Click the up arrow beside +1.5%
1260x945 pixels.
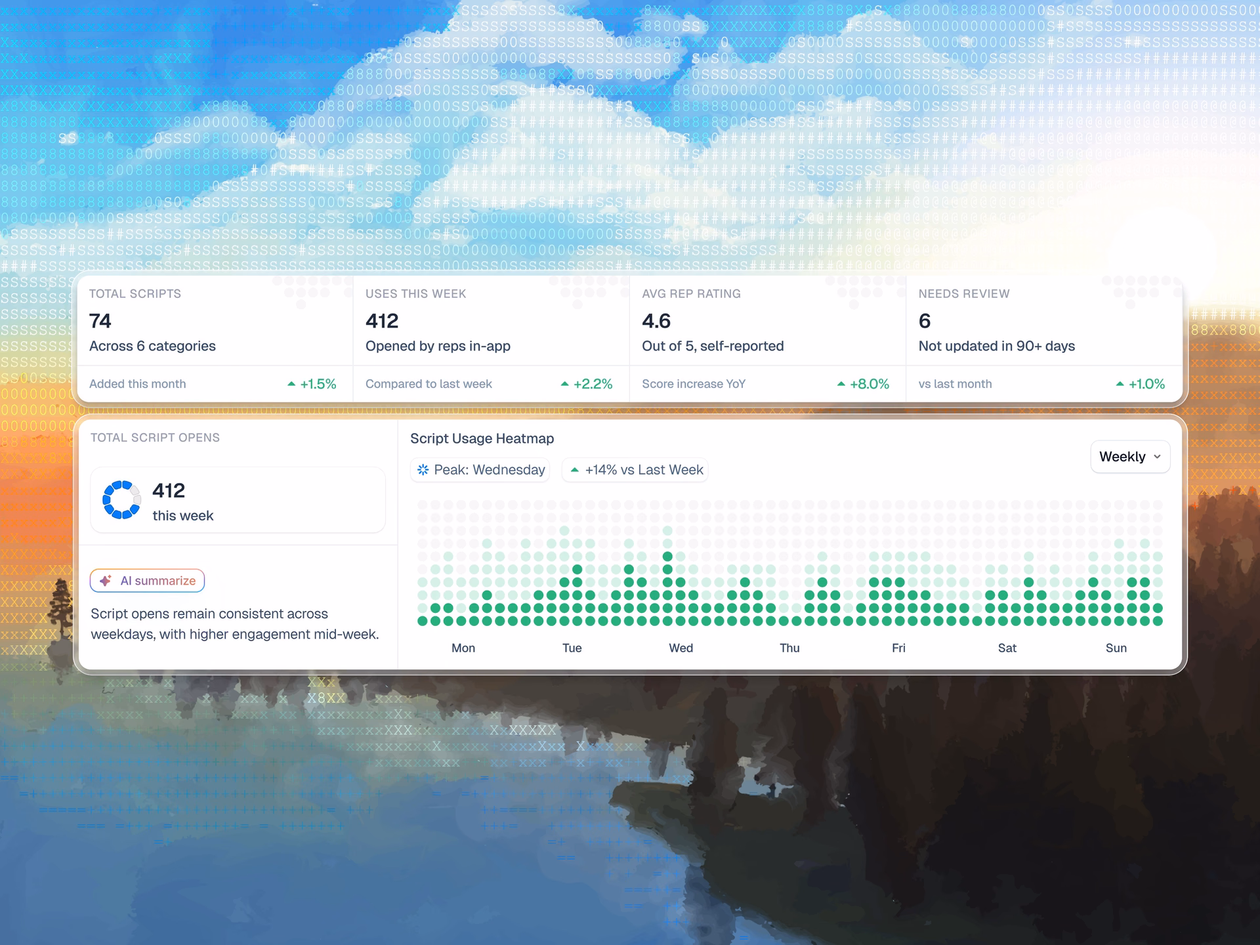point(291,384)
